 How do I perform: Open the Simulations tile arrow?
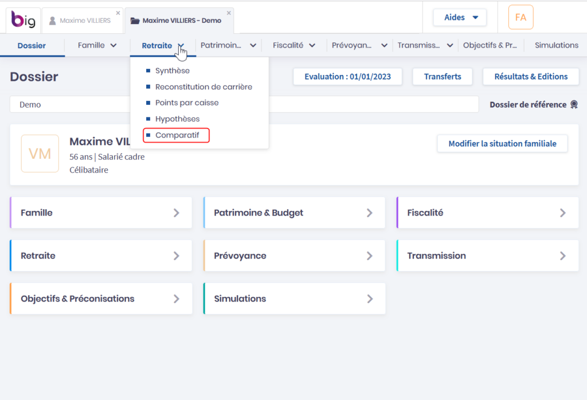click(370, 299)
